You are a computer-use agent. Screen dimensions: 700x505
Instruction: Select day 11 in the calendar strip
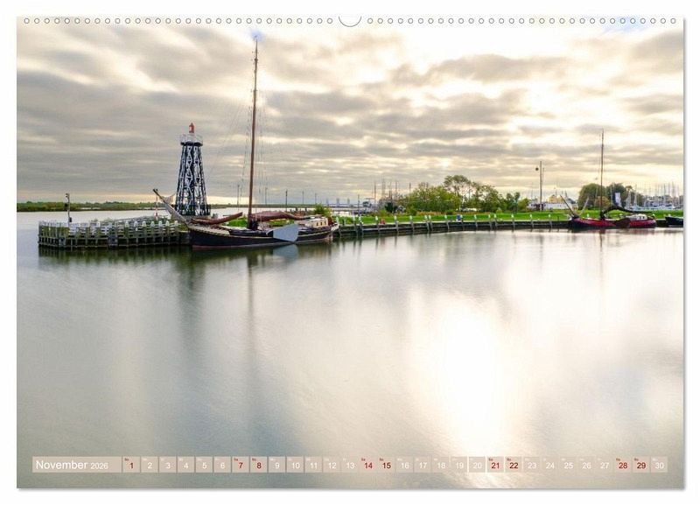(313, 465)
